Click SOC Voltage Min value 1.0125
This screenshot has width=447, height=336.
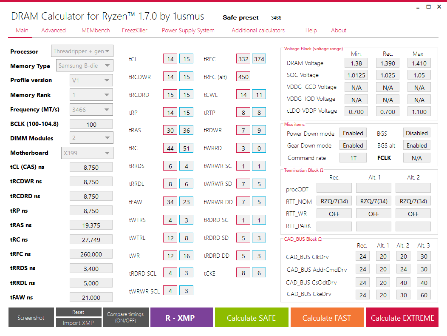pos(356,75)
